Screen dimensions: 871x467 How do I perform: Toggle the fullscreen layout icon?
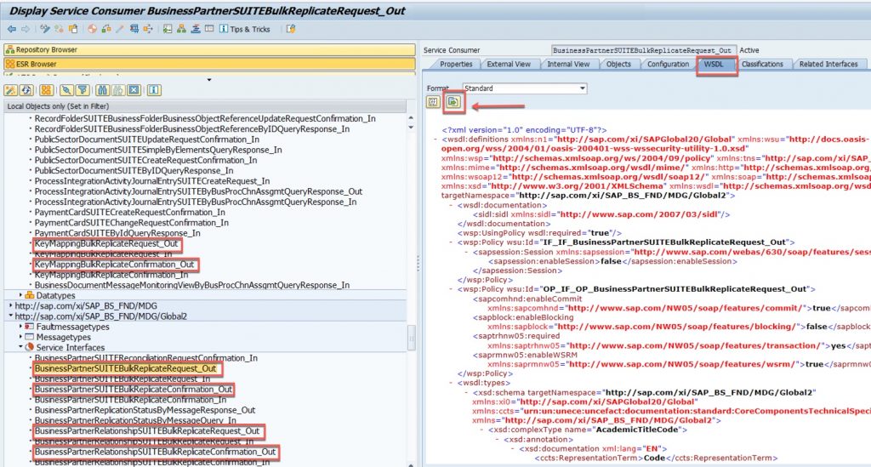click(209, 29)
